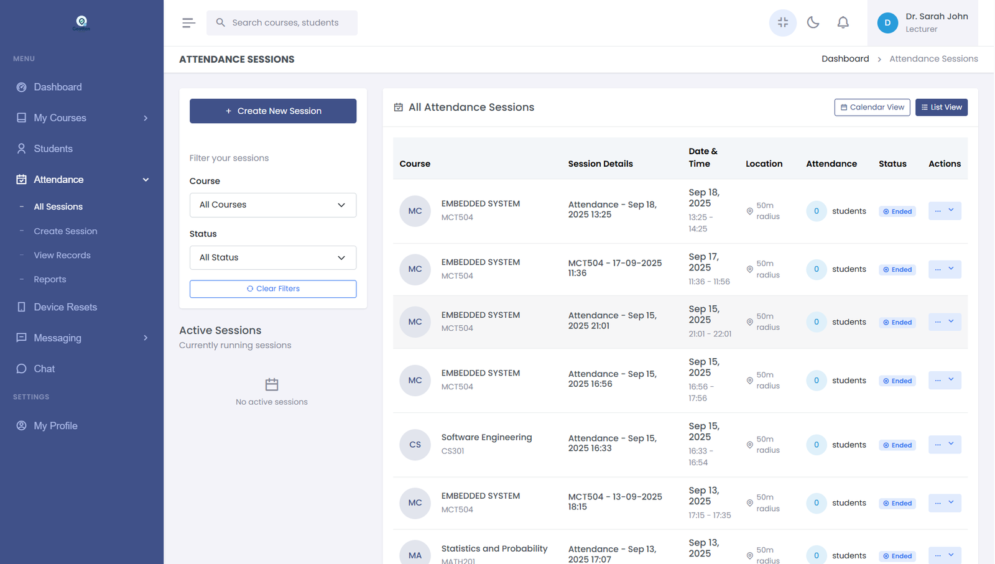The image size is (995, 564).
Task: Open Dashboard from the sidebar
Action: pos(57,87)
